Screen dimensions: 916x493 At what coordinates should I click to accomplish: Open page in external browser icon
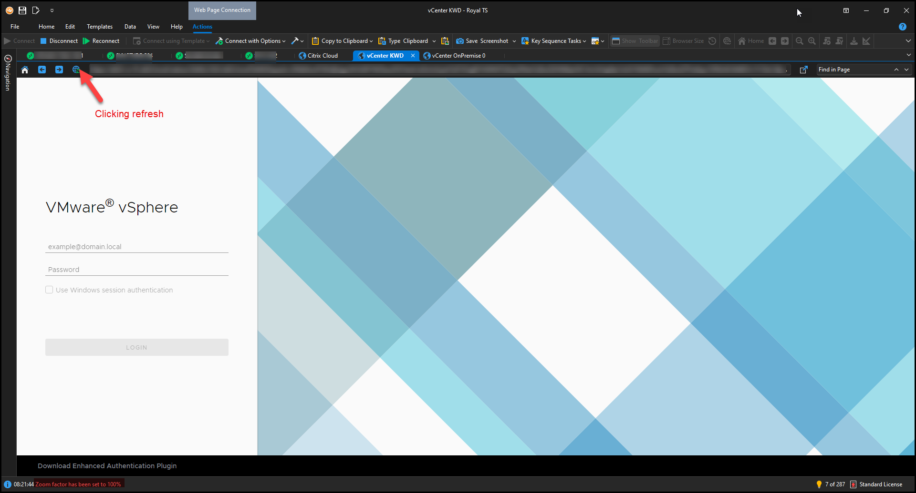[804, 70]
